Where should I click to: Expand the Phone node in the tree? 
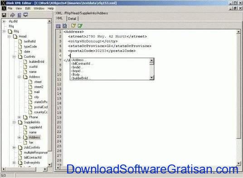click(19, 117)
